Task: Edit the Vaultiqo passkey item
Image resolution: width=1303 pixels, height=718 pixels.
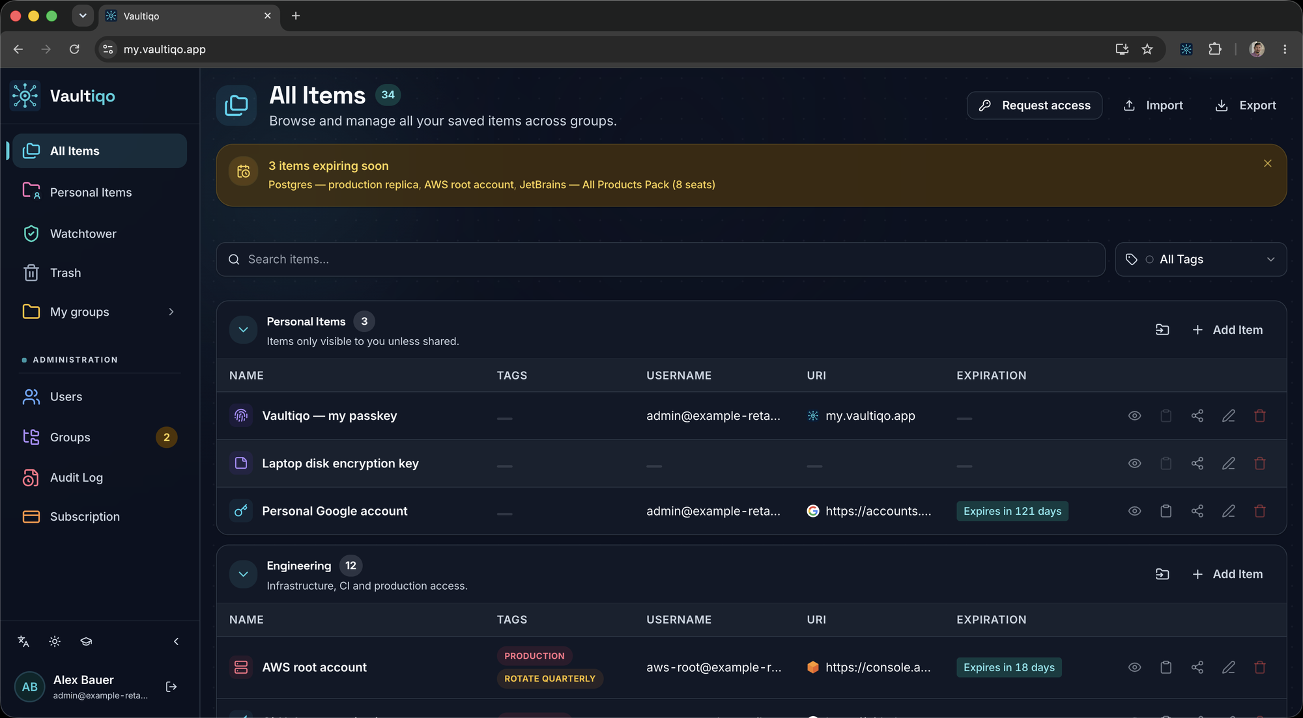Action: [1228, 416]
